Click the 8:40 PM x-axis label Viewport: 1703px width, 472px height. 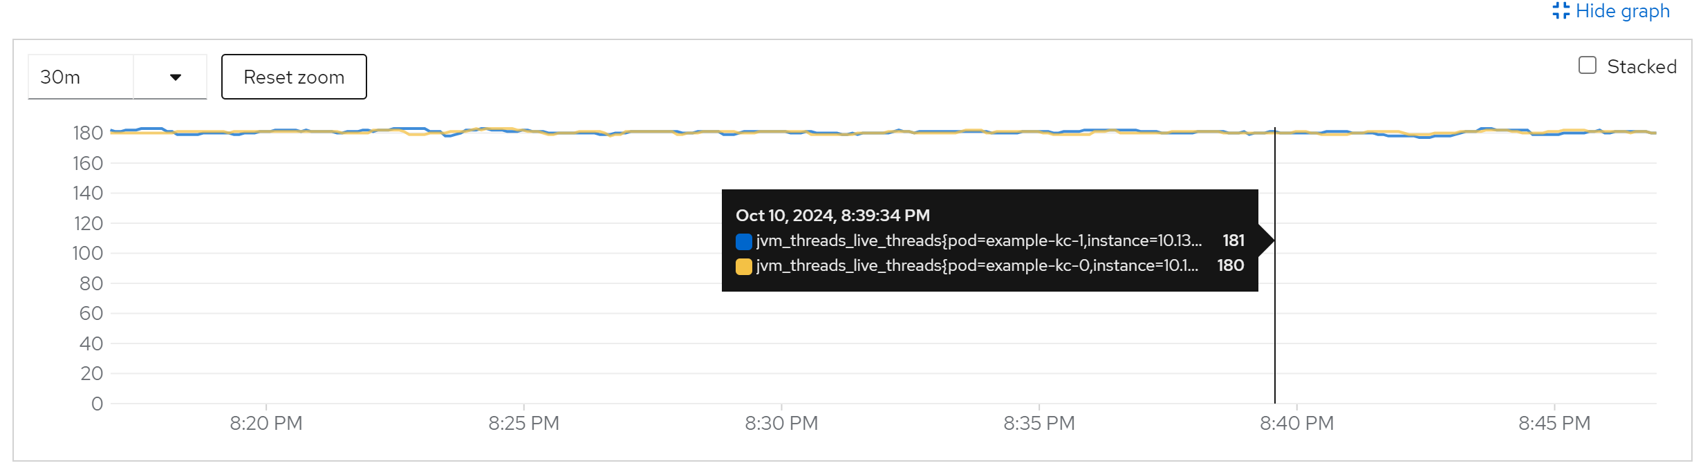pyautogui.click(x=1296, y=423)
